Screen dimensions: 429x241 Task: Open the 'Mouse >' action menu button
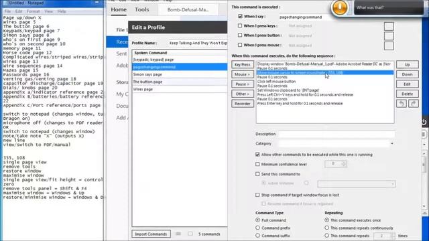click(243, 74)
